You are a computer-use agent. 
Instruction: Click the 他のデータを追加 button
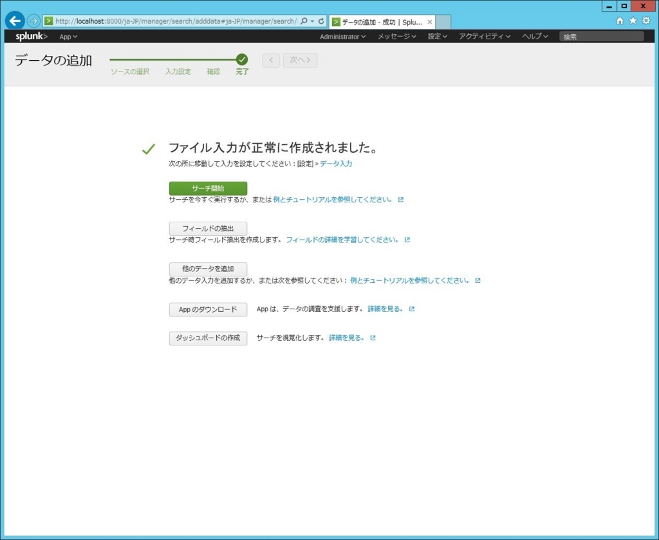pos(207,269)
